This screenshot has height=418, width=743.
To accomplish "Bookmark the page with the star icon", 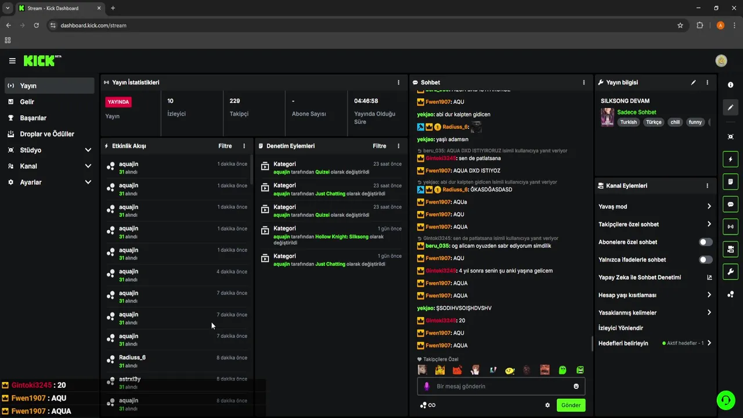I will click(680, 26).
